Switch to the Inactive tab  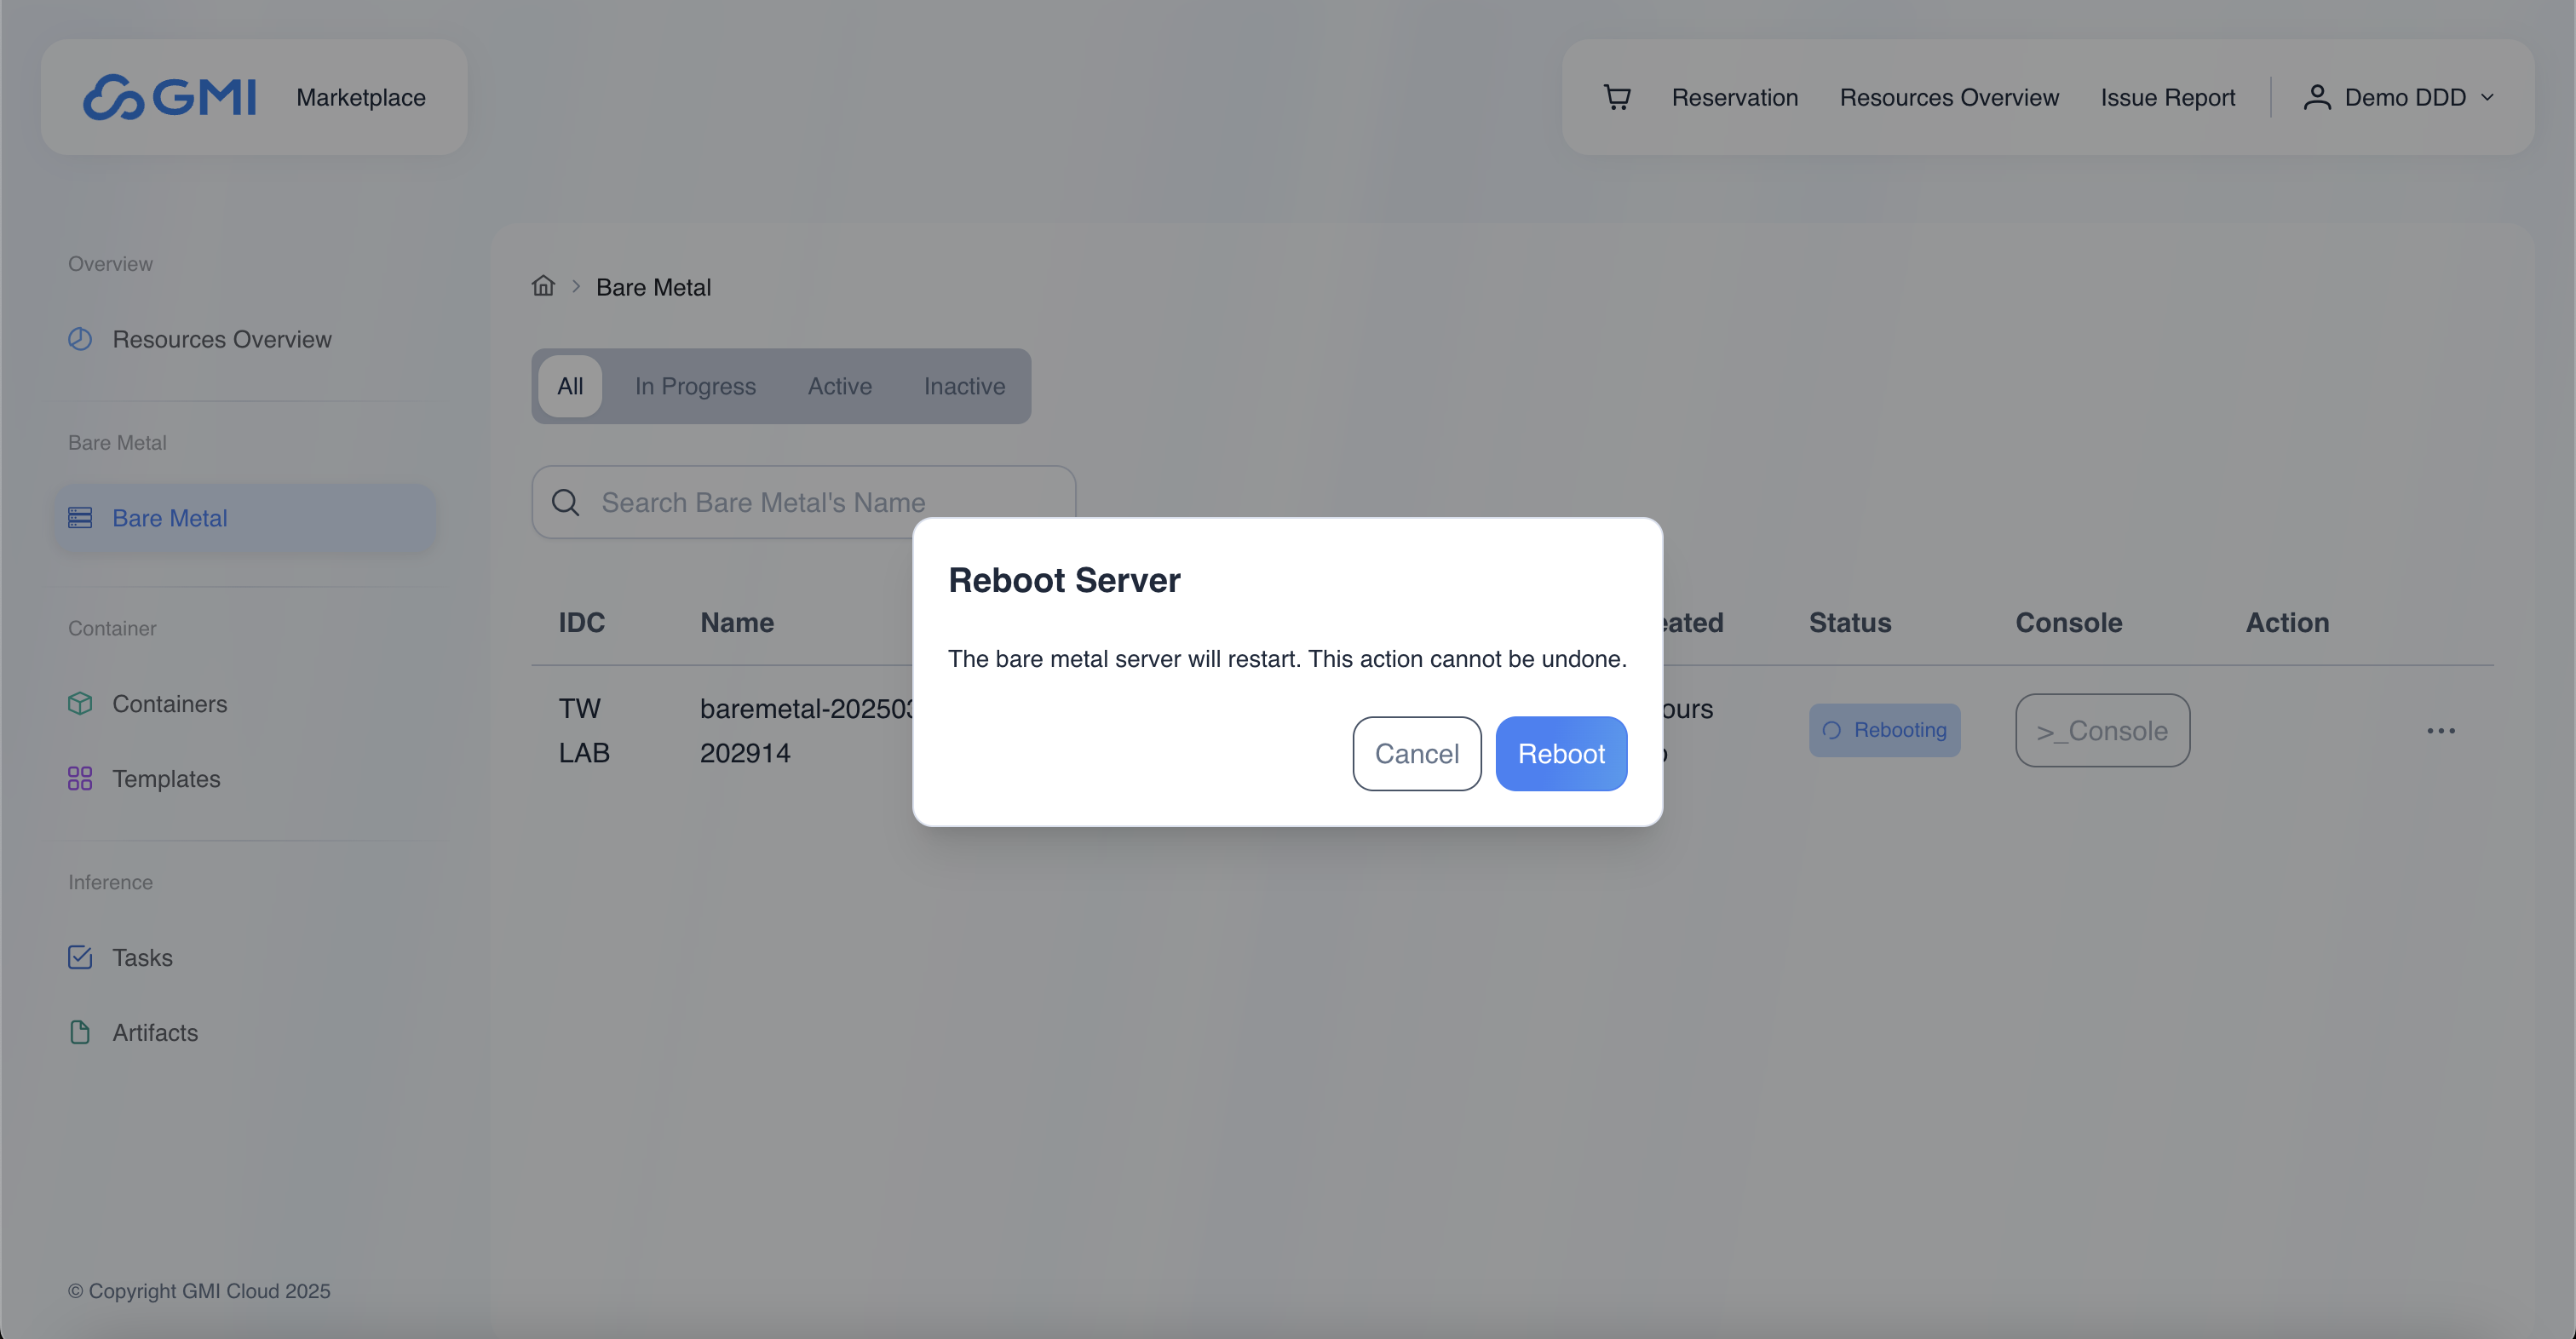(964, 386)
